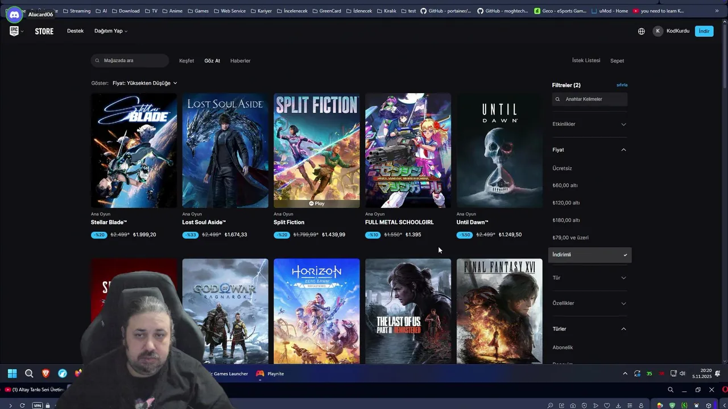Open Geco eSports bookmark
Image resolution: width=728 pixels, height=409 pixels.
560,11
